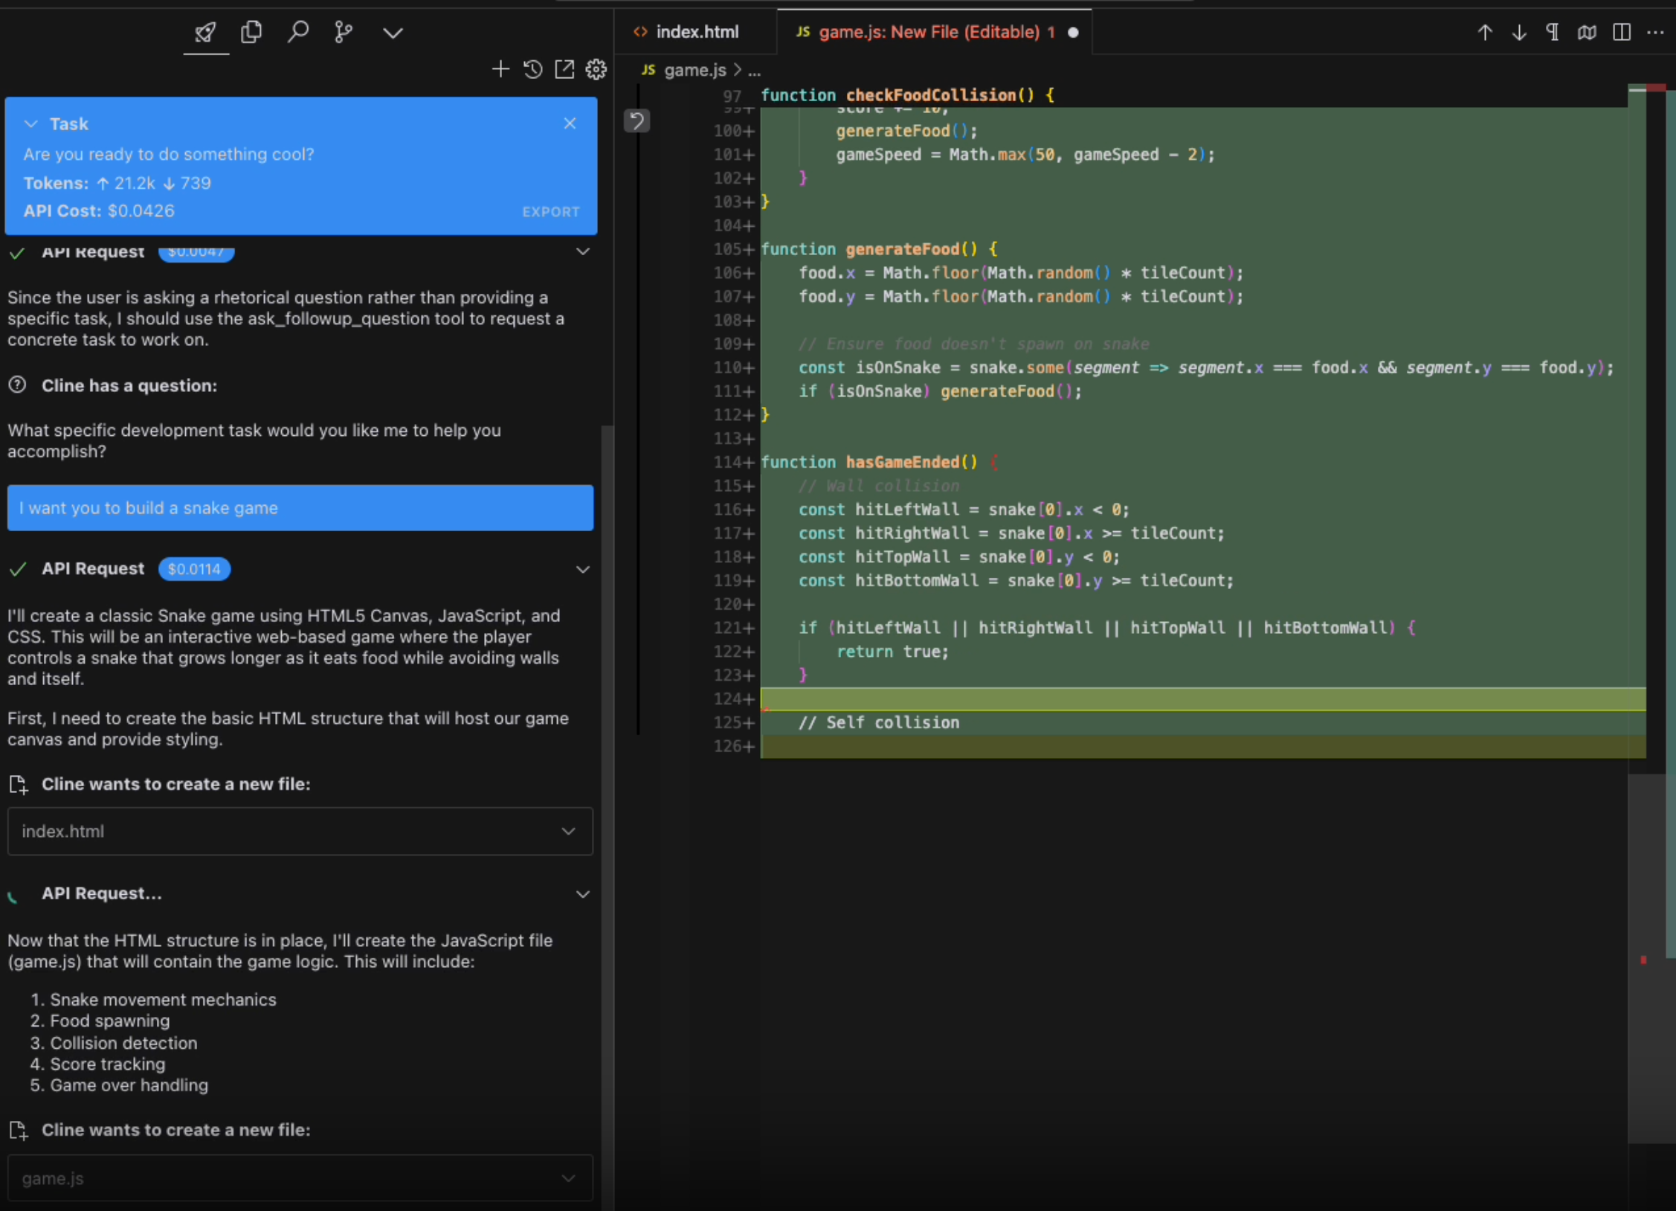
Task: Open Cline in editor popout icon
Action: 564,69
